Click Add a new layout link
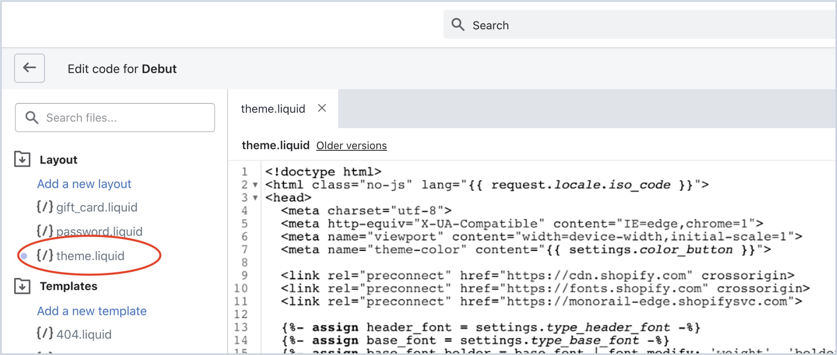 pos(84,184)
